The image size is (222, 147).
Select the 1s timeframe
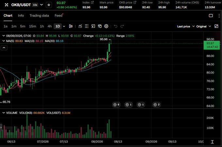click(x=6, y=26)
